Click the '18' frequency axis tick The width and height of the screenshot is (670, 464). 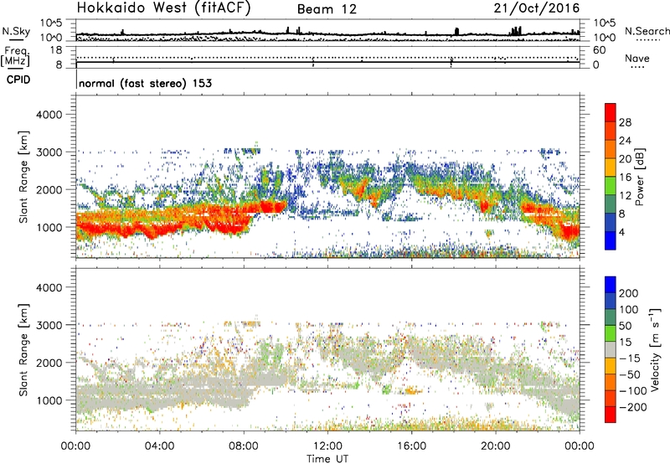56,50
